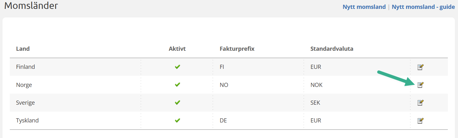Viewport: 458px width, 138px height.
Task: Click the Land column header
Action: (x=23, y=49)
